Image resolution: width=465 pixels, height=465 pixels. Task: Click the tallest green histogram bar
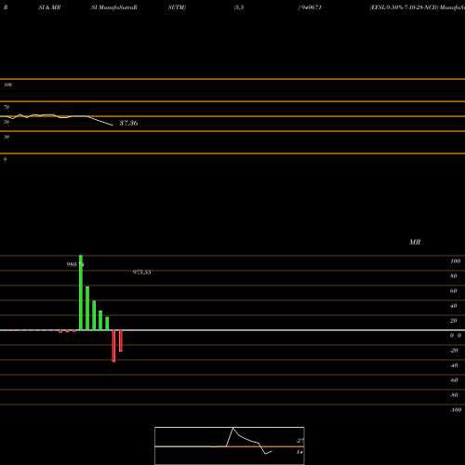click(x=81, y=293)
